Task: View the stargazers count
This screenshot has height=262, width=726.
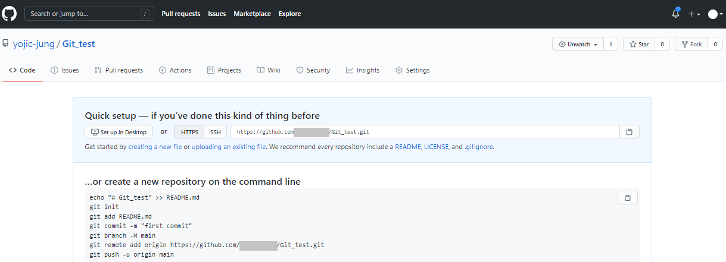Action: click(x=662, y=44)
